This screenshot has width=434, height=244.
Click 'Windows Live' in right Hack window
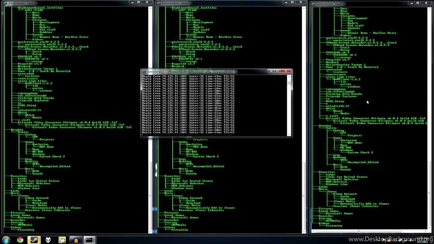click(x=337, y=184)
